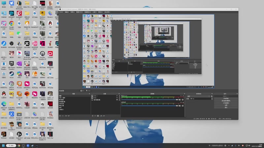Toggle visibility of the second 图像 source
264x148 pixels.
coord(117,98)
